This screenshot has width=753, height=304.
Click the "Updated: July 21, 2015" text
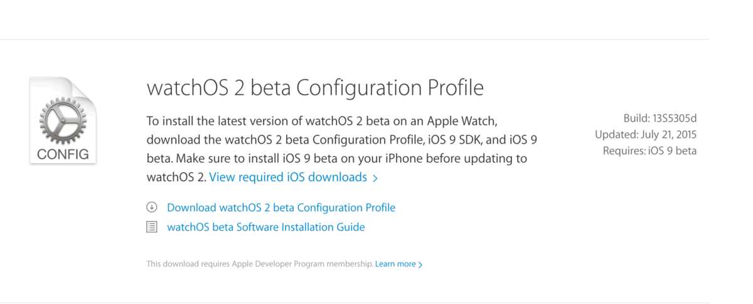(x=646, y=134)
